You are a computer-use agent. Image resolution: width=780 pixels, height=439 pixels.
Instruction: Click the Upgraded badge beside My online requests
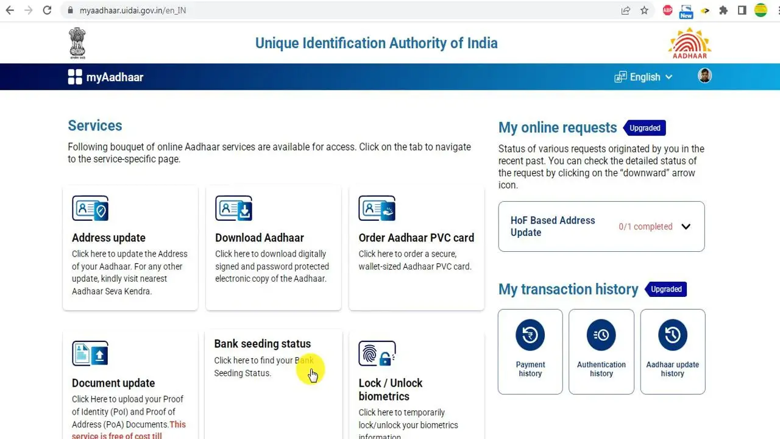click(645, 128)
